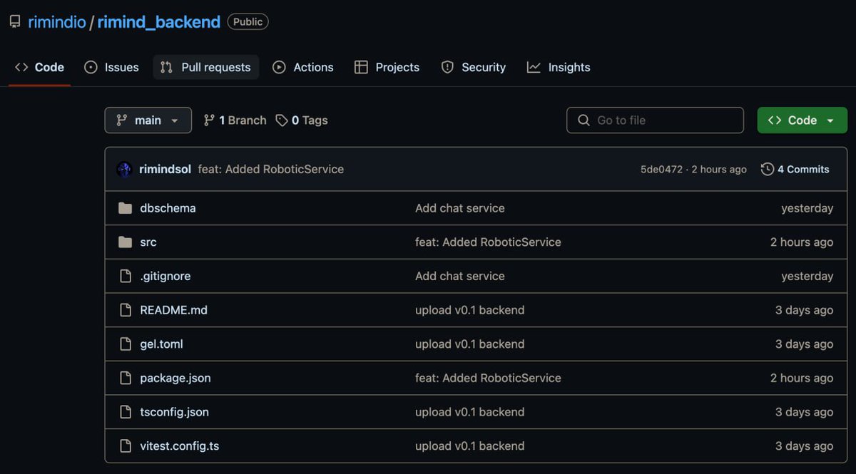Click the vitest.config.ts file icon
Viewport: 856px width, 474px height.
(x=126, y=446)
